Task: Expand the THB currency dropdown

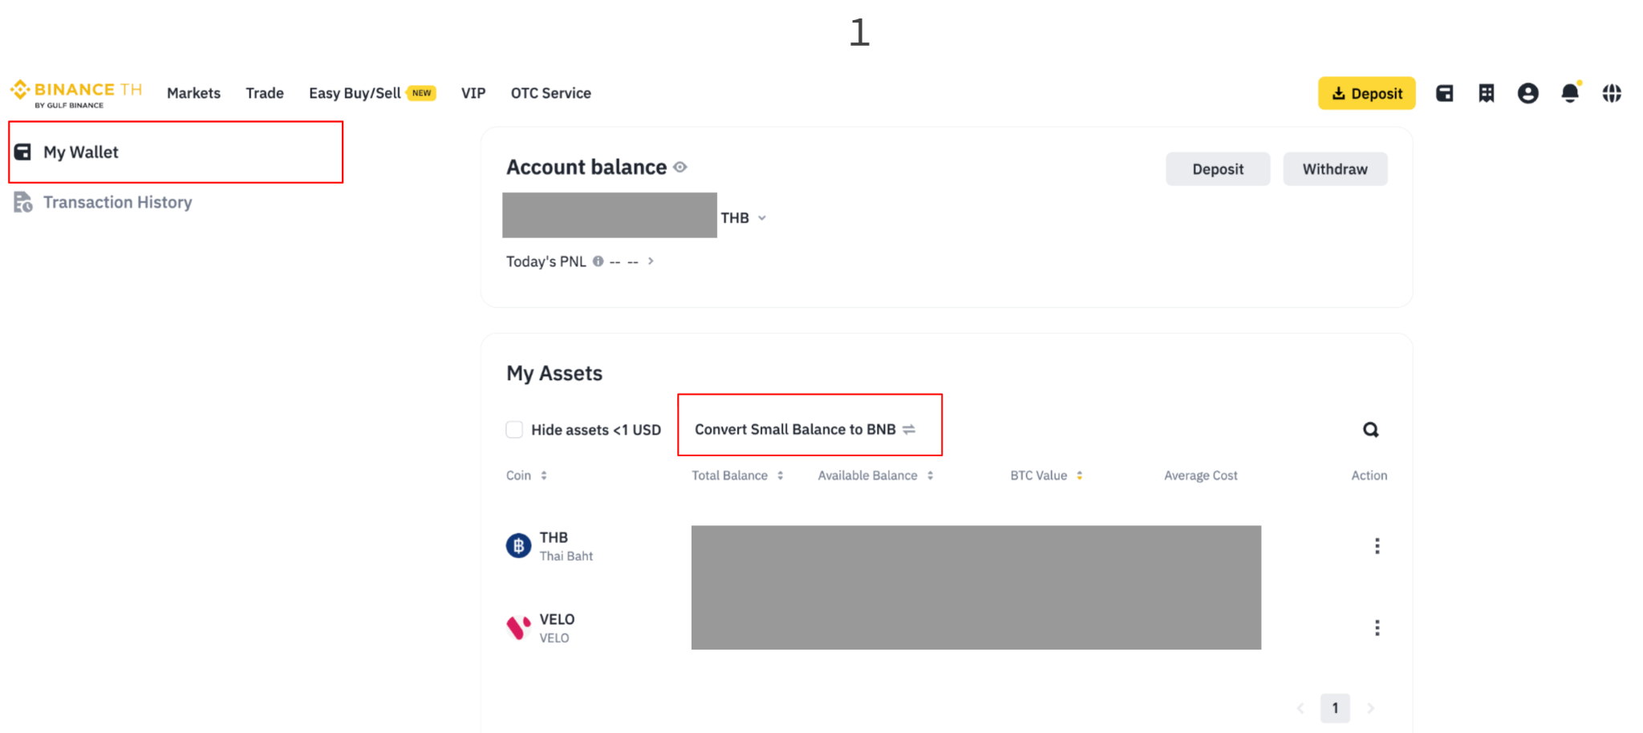Action: click(x=744, y=218)
